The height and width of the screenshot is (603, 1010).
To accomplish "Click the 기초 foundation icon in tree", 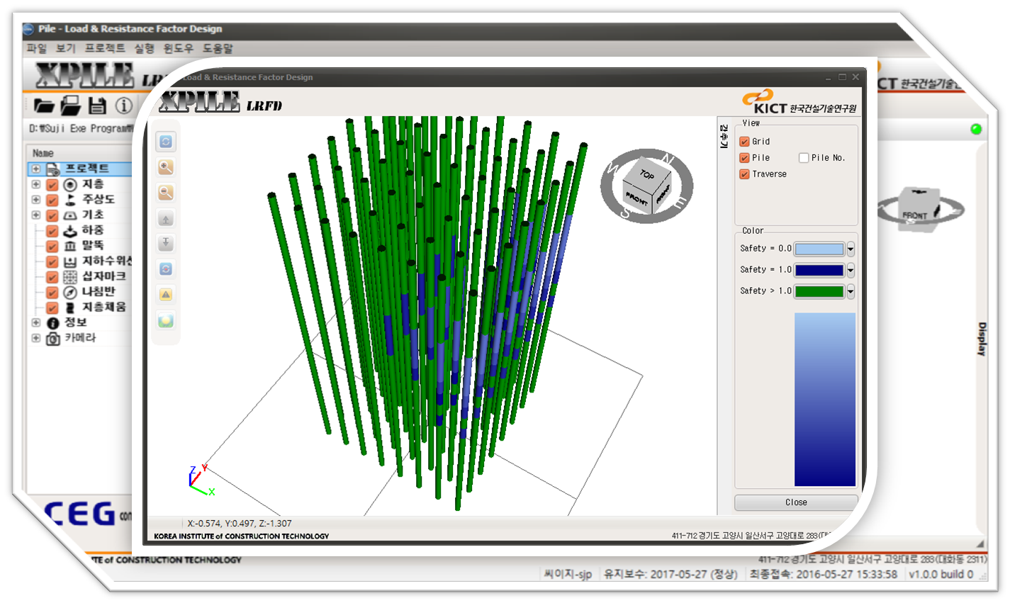I will 70,215.
